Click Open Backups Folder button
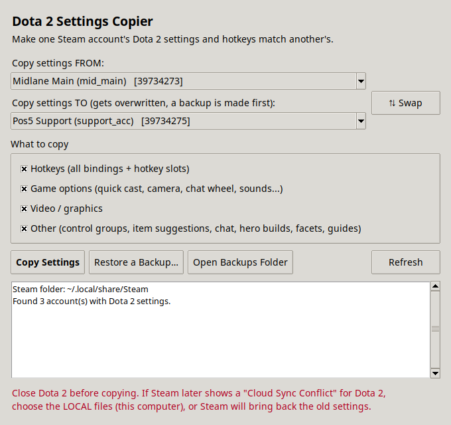The height and width of the screenshot is (425, 451). coord(240,262)
